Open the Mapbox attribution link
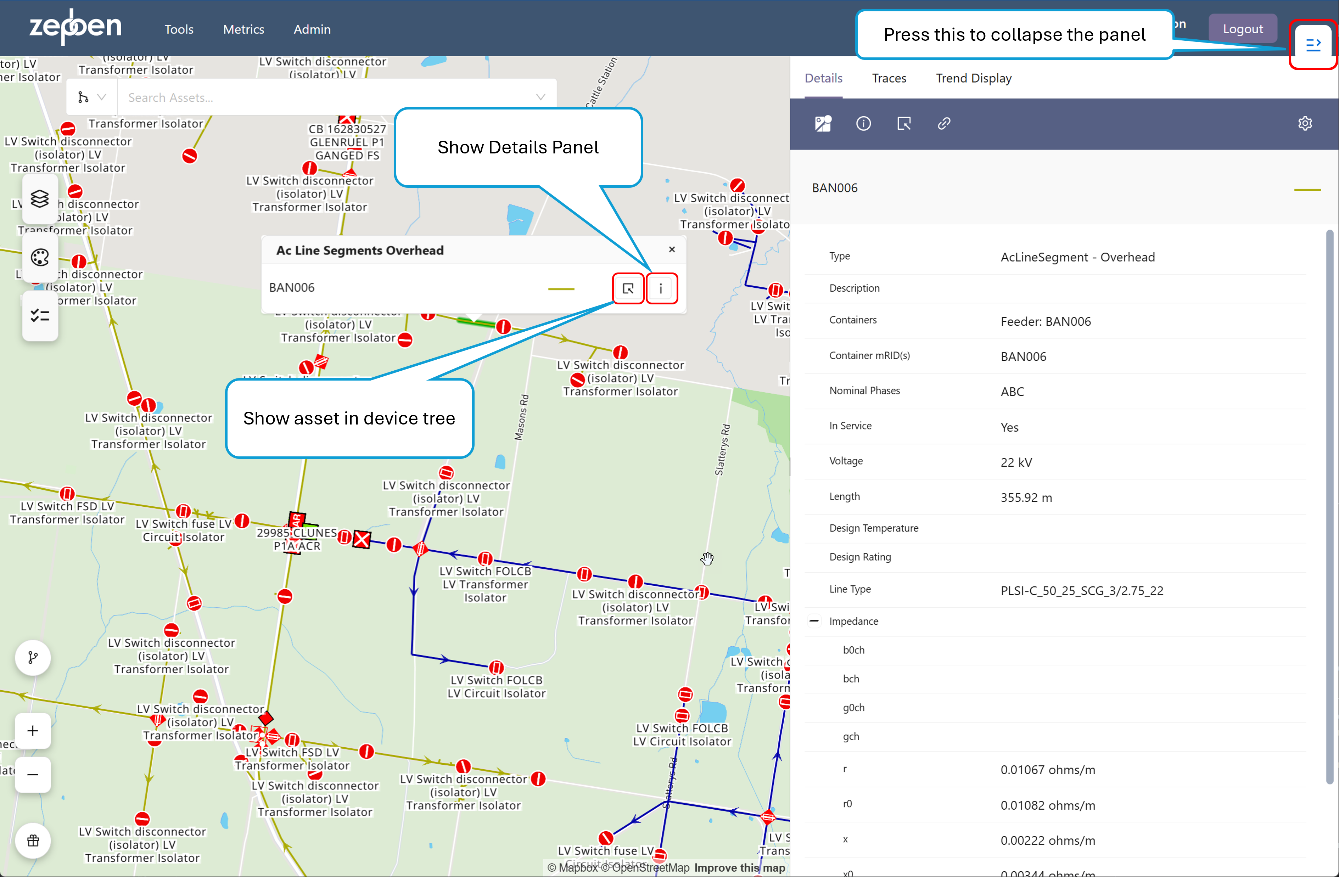Screen dimensions: 1339x877 click(573, 867)
